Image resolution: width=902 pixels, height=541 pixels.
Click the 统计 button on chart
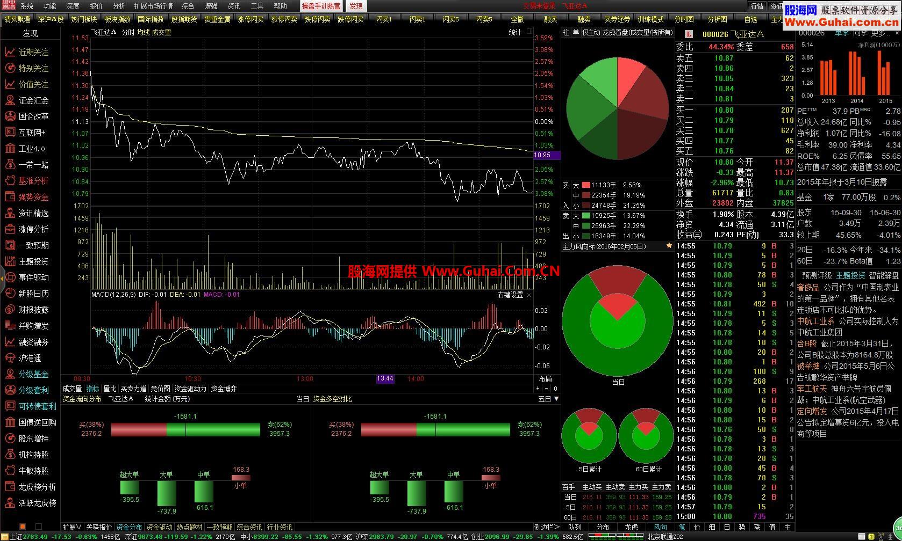pos(515,32)
